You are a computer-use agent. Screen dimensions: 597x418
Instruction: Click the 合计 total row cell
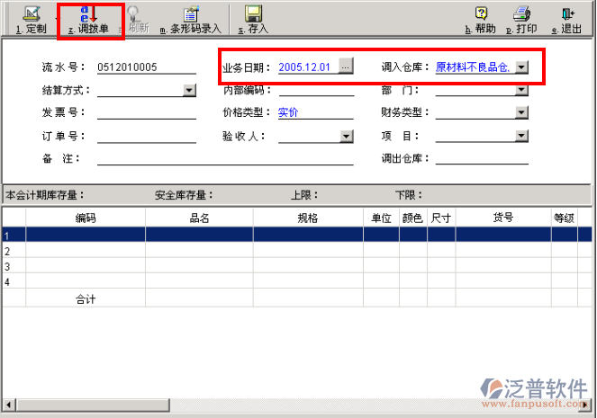pyautogui.click(x=86, y=298)
